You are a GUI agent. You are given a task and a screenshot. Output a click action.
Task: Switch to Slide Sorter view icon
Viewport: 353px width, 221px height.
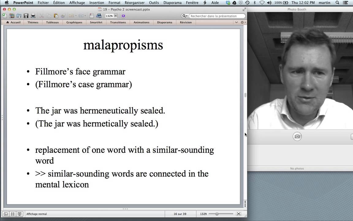point(13,214)
